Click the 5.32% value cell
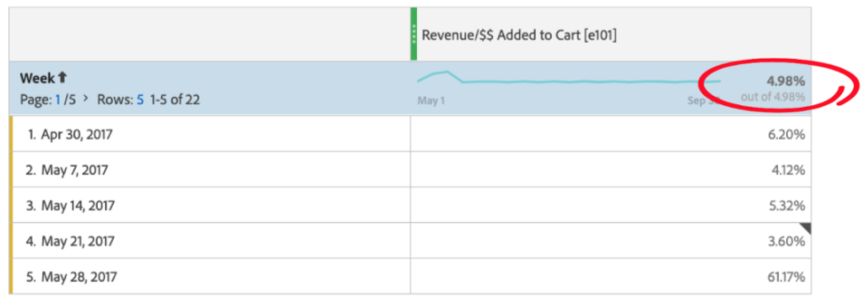The height and width of the screenshot is (308, 863). click(x=611, y=205)
